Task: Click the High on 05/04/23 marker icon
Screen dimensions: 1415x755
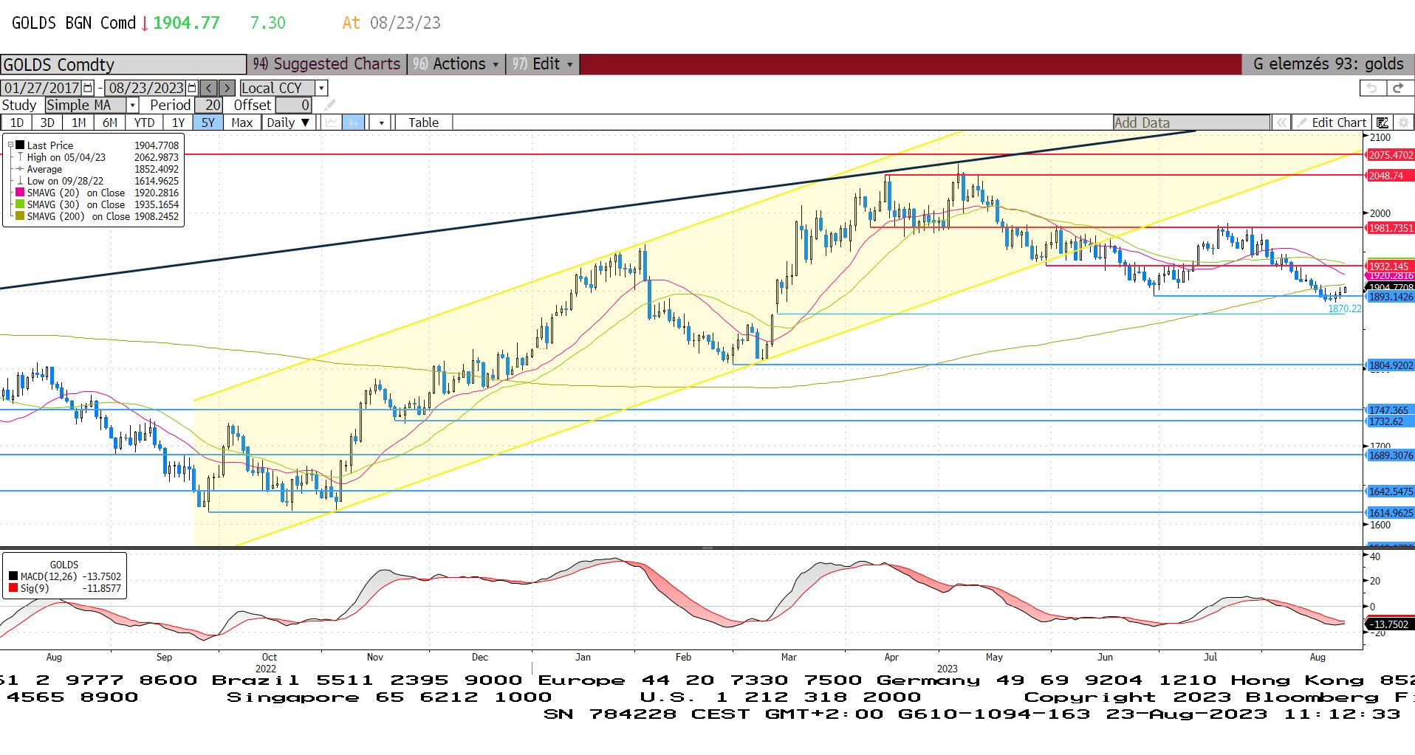Action: tap(20, 157)
